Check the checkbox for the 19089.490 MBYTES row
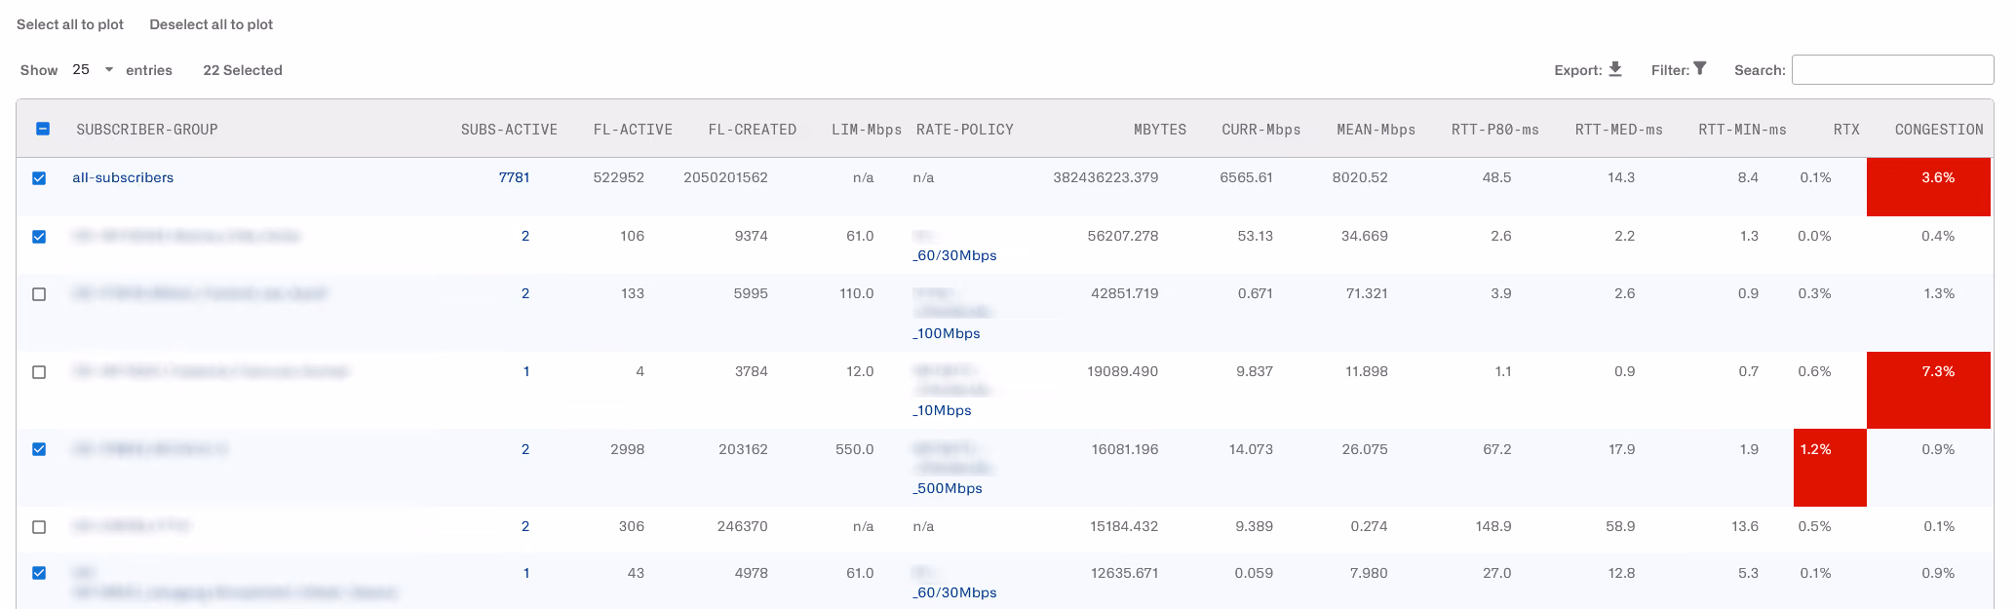Viewport: 2016px width, 609px height. 39,372
